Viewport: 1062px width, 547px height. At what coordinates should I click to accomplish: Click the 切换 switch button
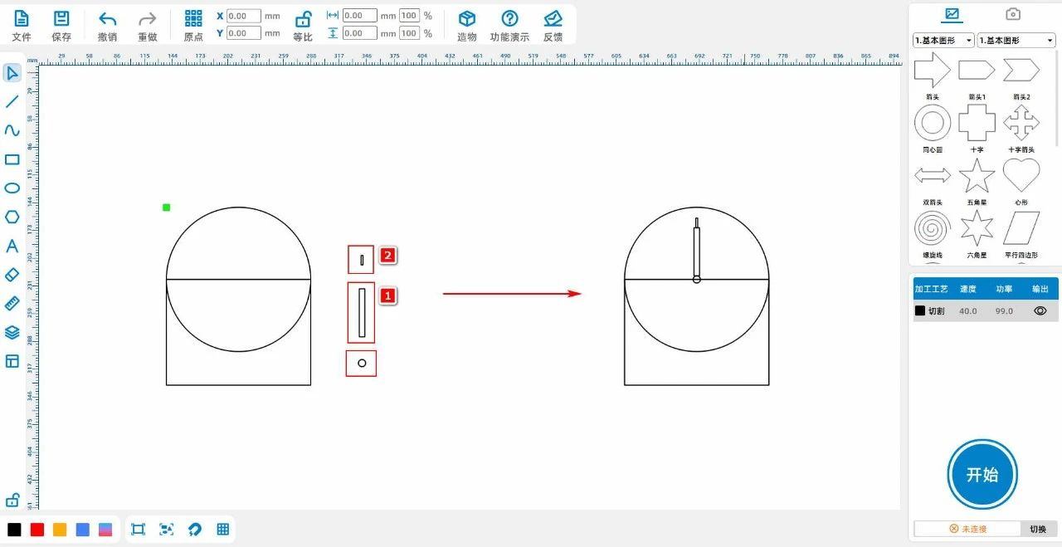click(x=1037, y=529)
